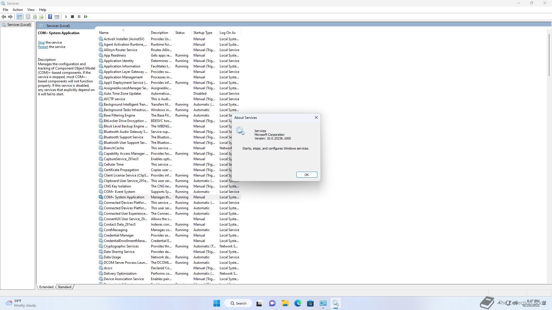Switch to the Standard tab
The image size is (552, 310).
click(64, 287)
